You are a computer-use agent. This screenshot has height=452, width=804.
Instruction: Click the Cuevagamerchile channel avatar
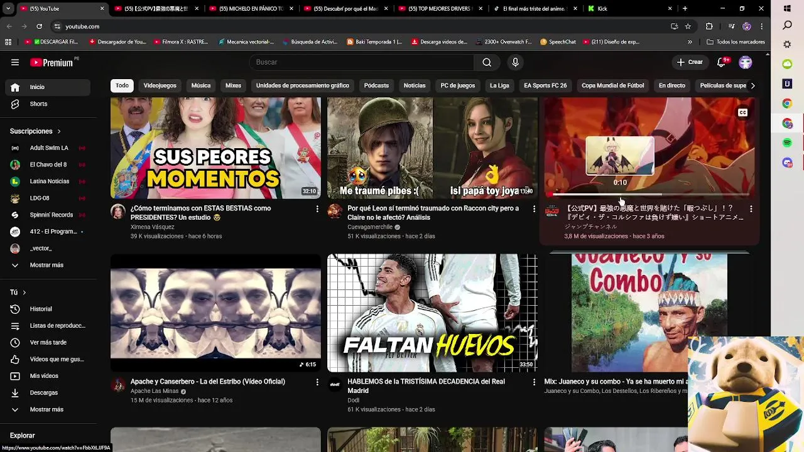pyautogui.click(x=335, y=212)
